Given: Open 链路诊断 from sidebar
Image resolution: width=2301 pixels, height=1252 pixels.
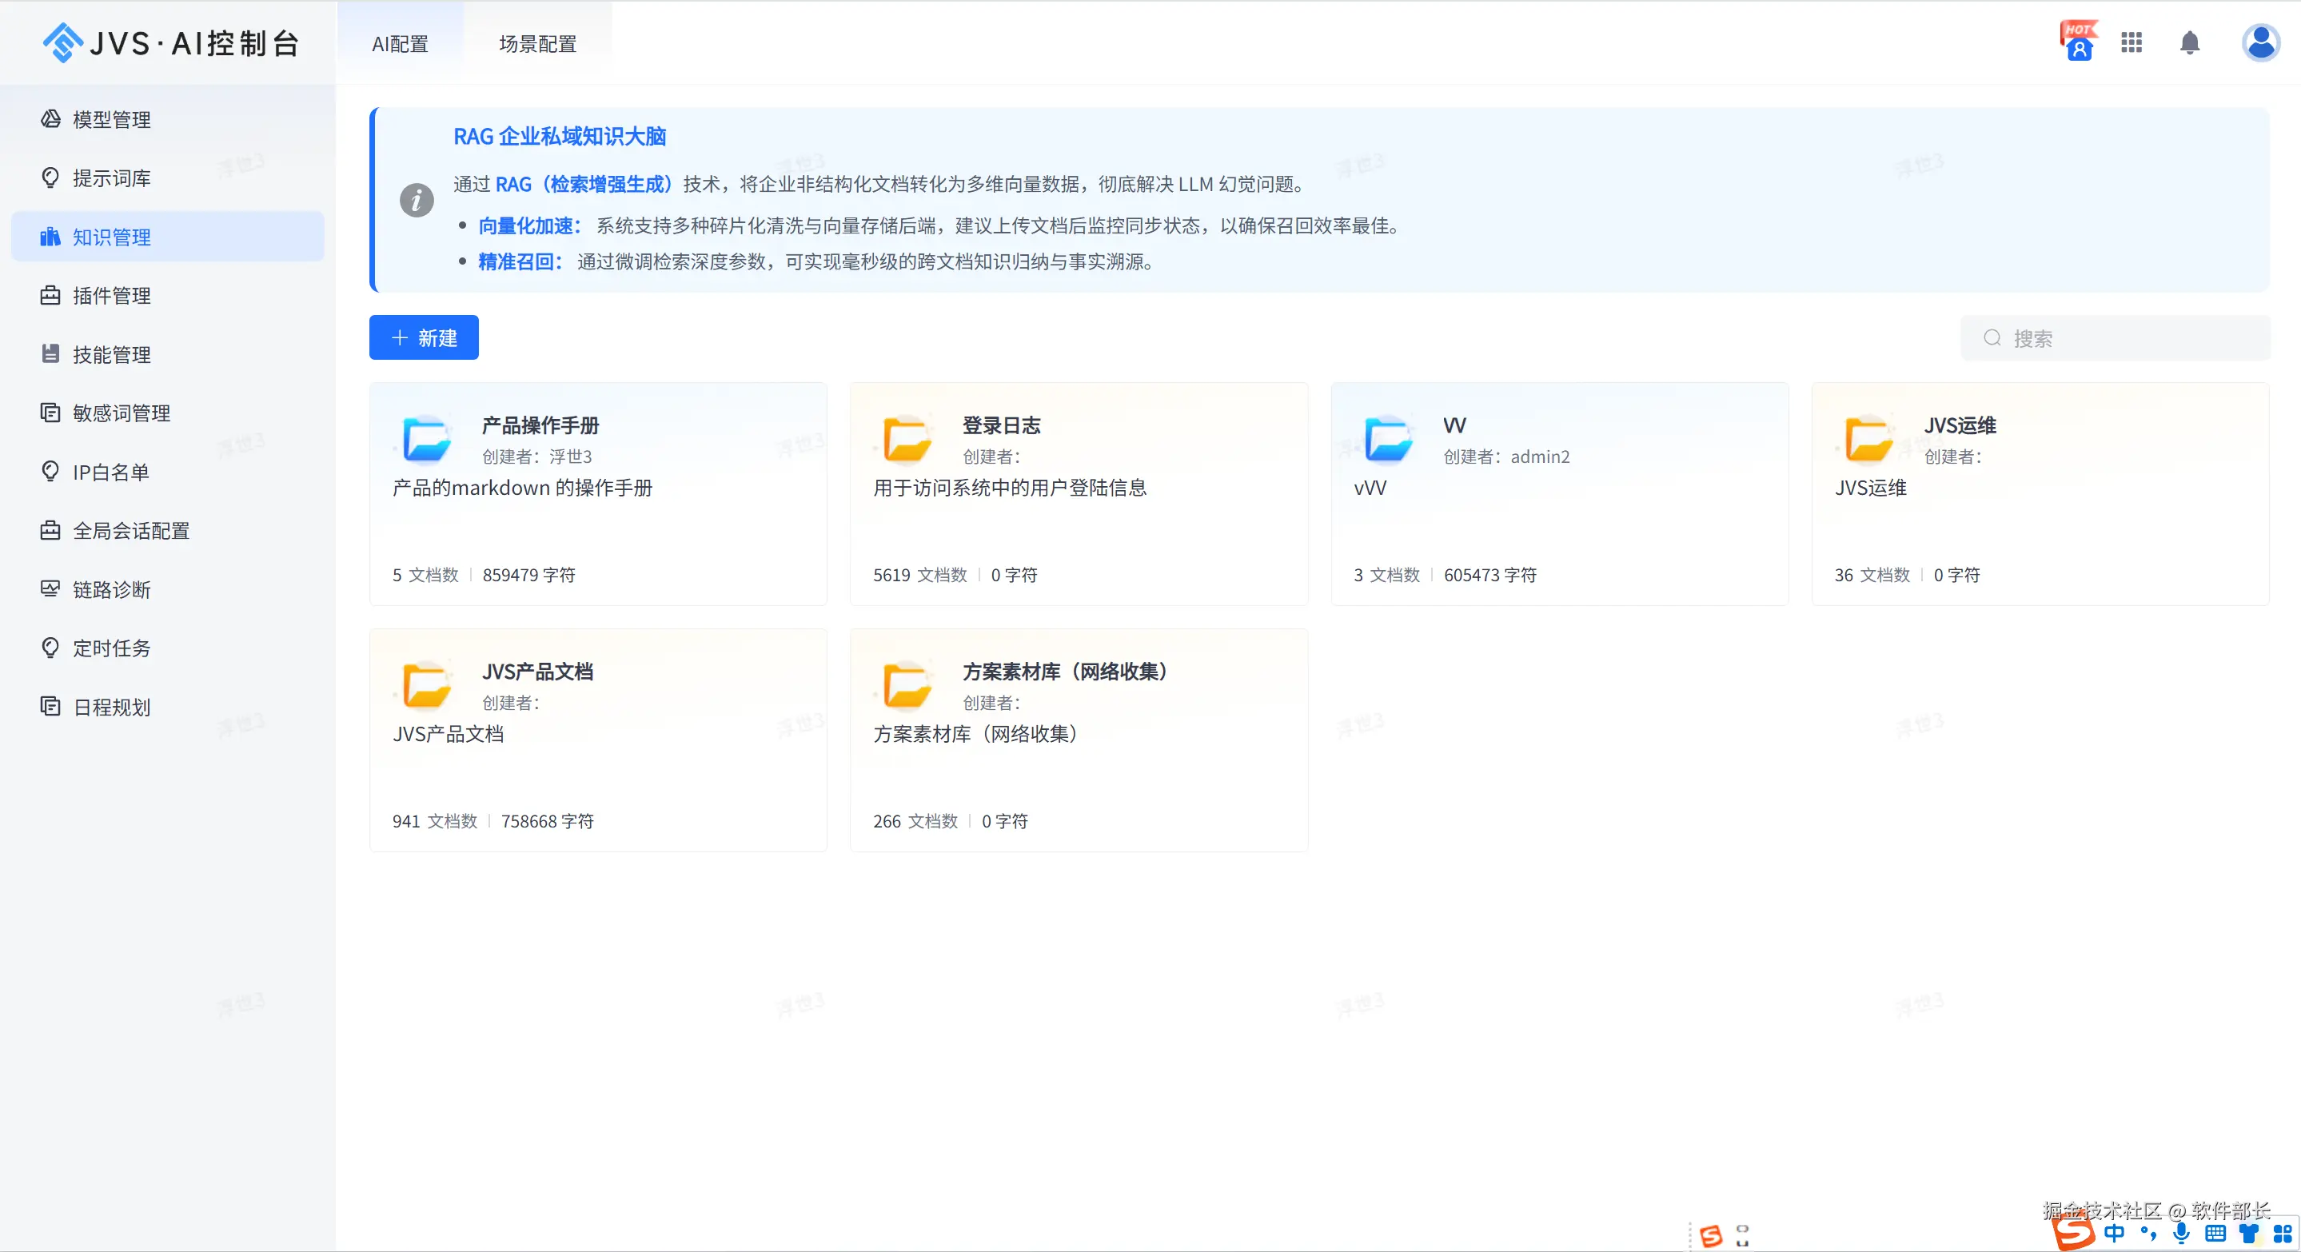Looking at the screenshot, I should (112, 589).
